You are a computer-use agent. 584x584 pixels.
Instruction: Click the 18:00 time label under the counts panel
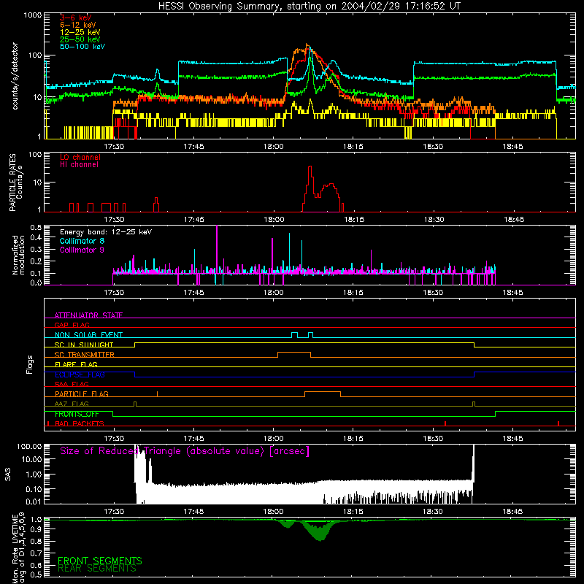click(274, 147)
